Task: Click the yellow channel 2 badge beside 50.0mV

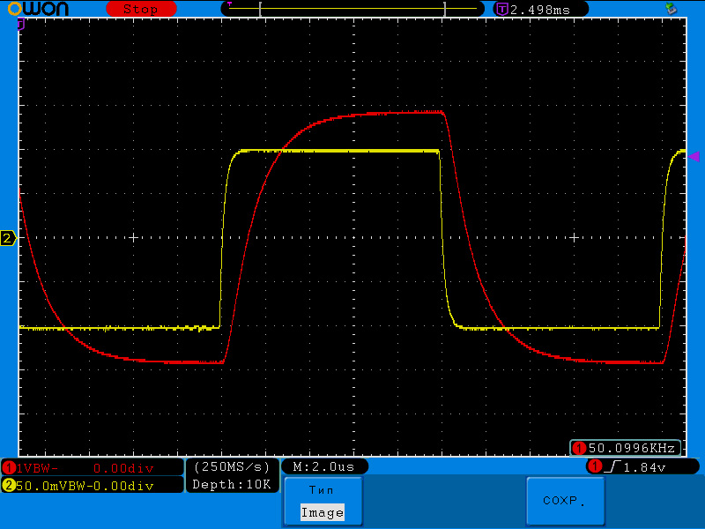Action: (x=8, y=486)
